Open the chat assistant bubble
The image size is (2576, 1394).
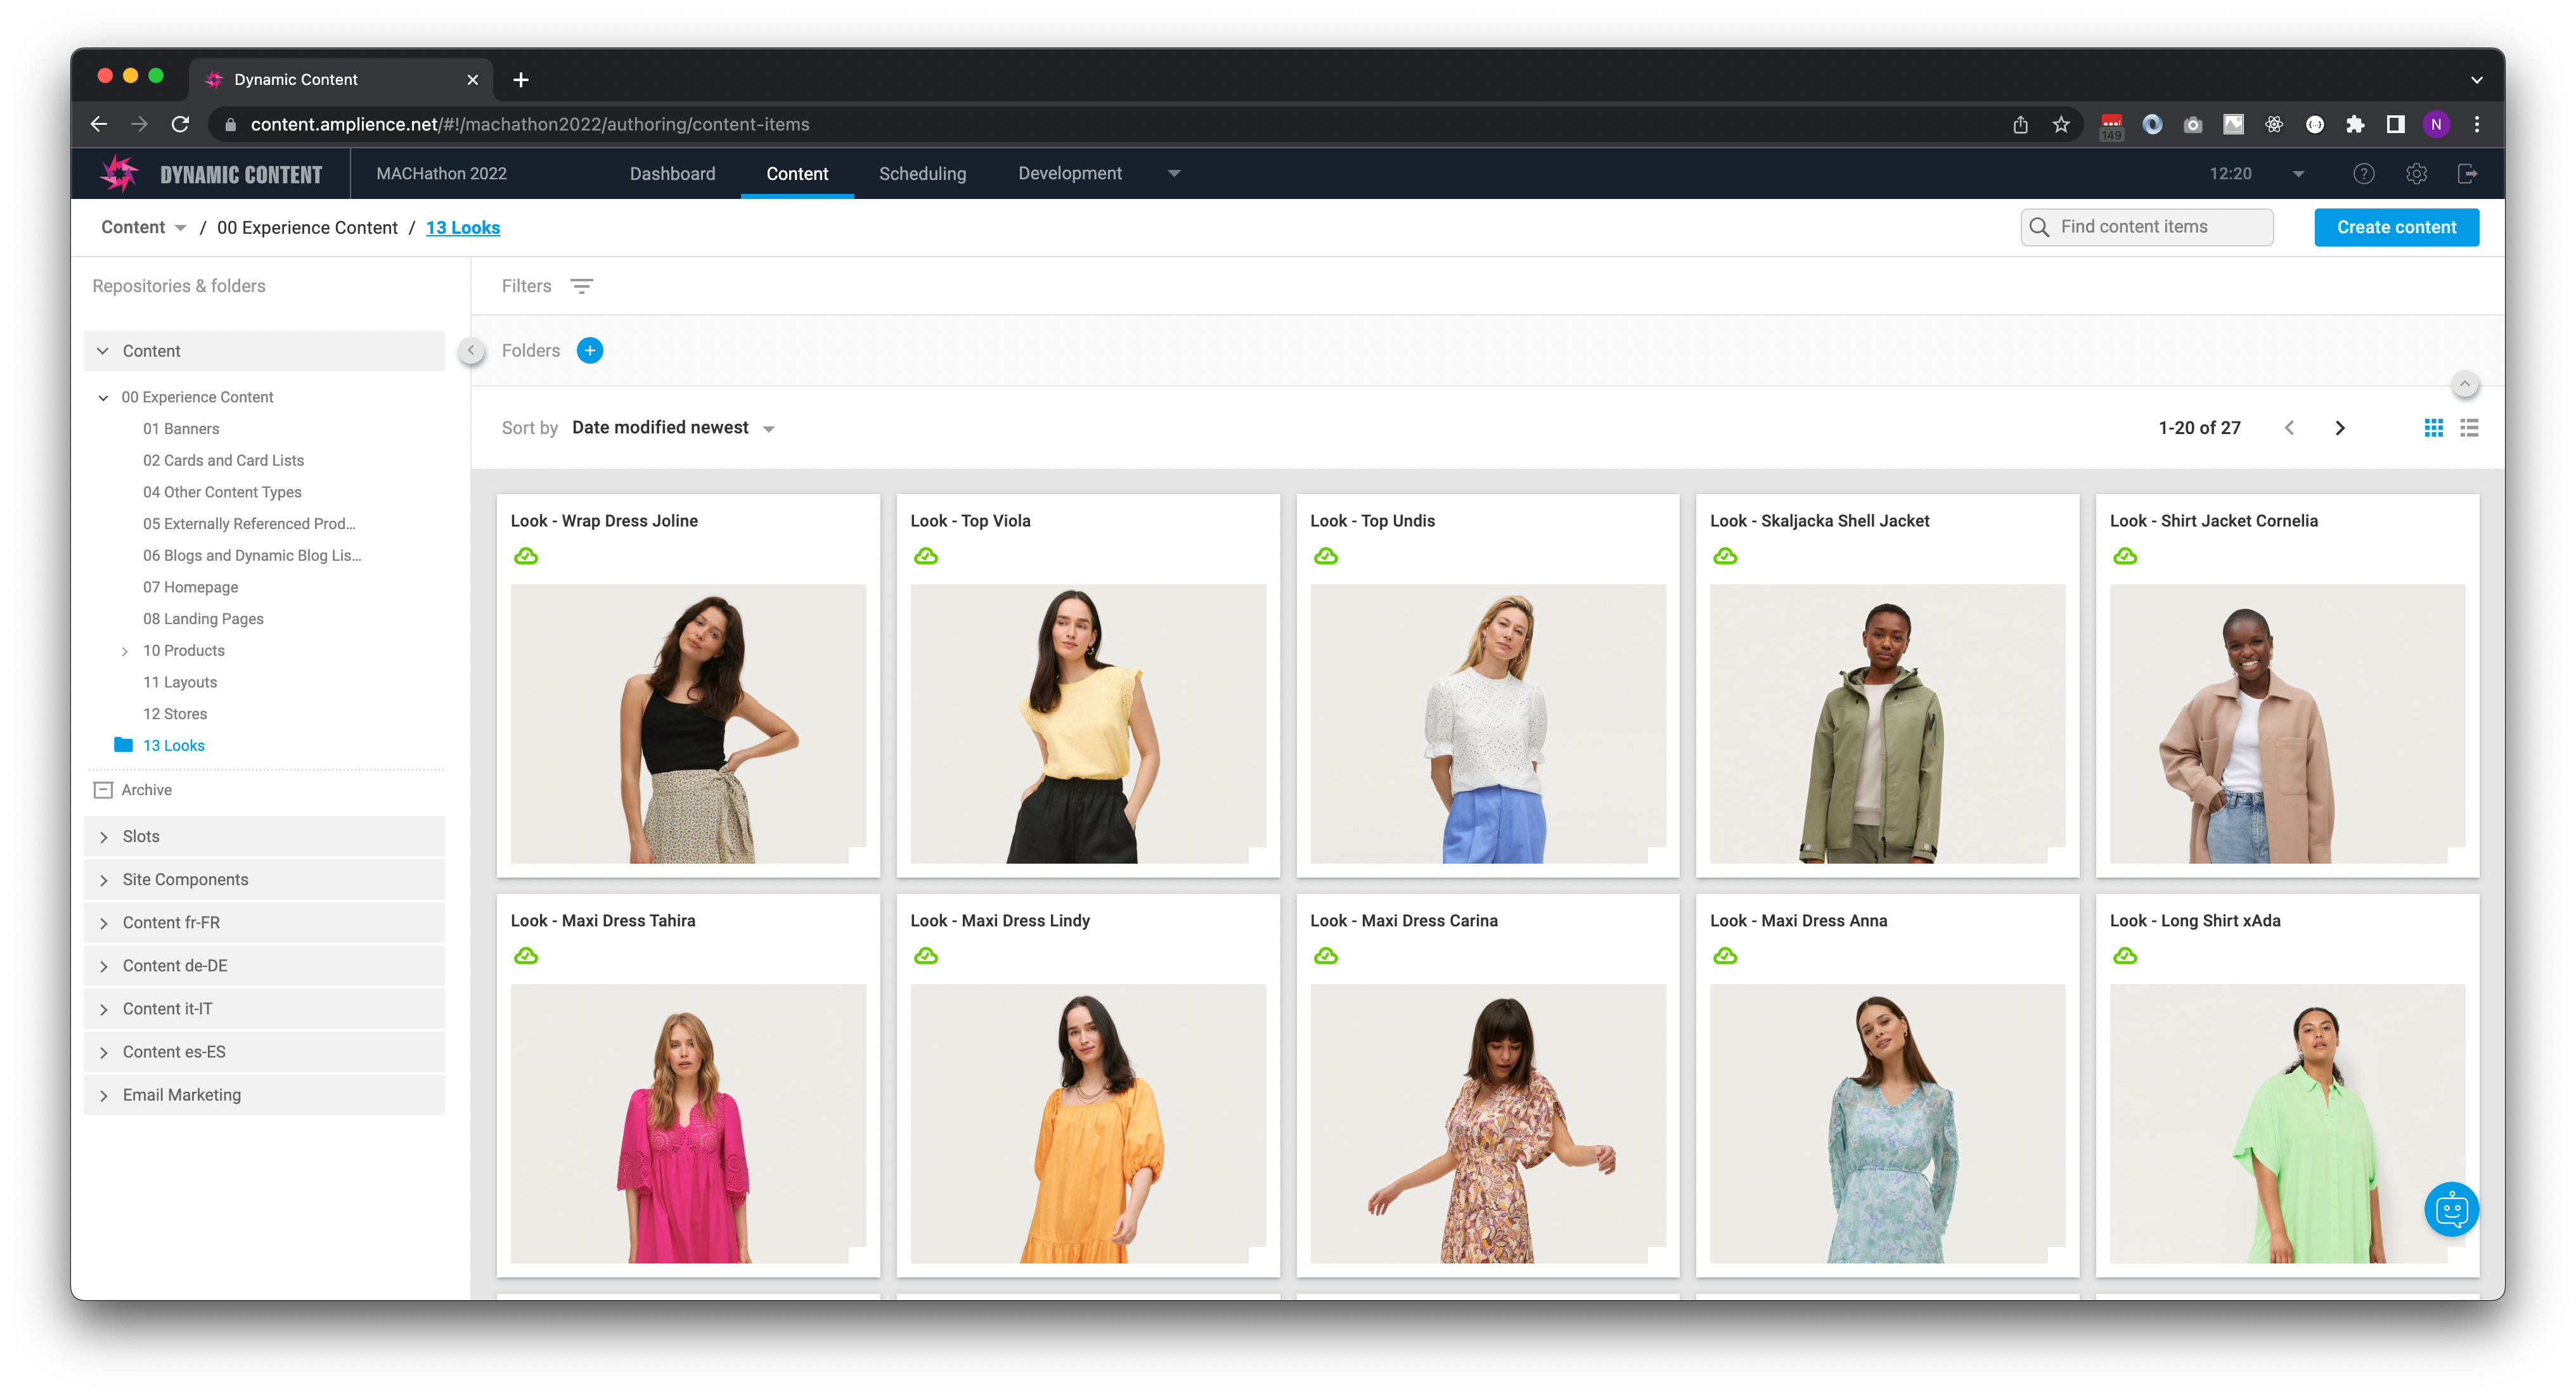tap(2451, 1209)
